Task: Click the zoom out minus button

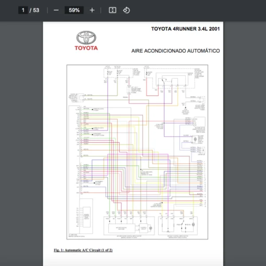Action: (x=56, y=10)
